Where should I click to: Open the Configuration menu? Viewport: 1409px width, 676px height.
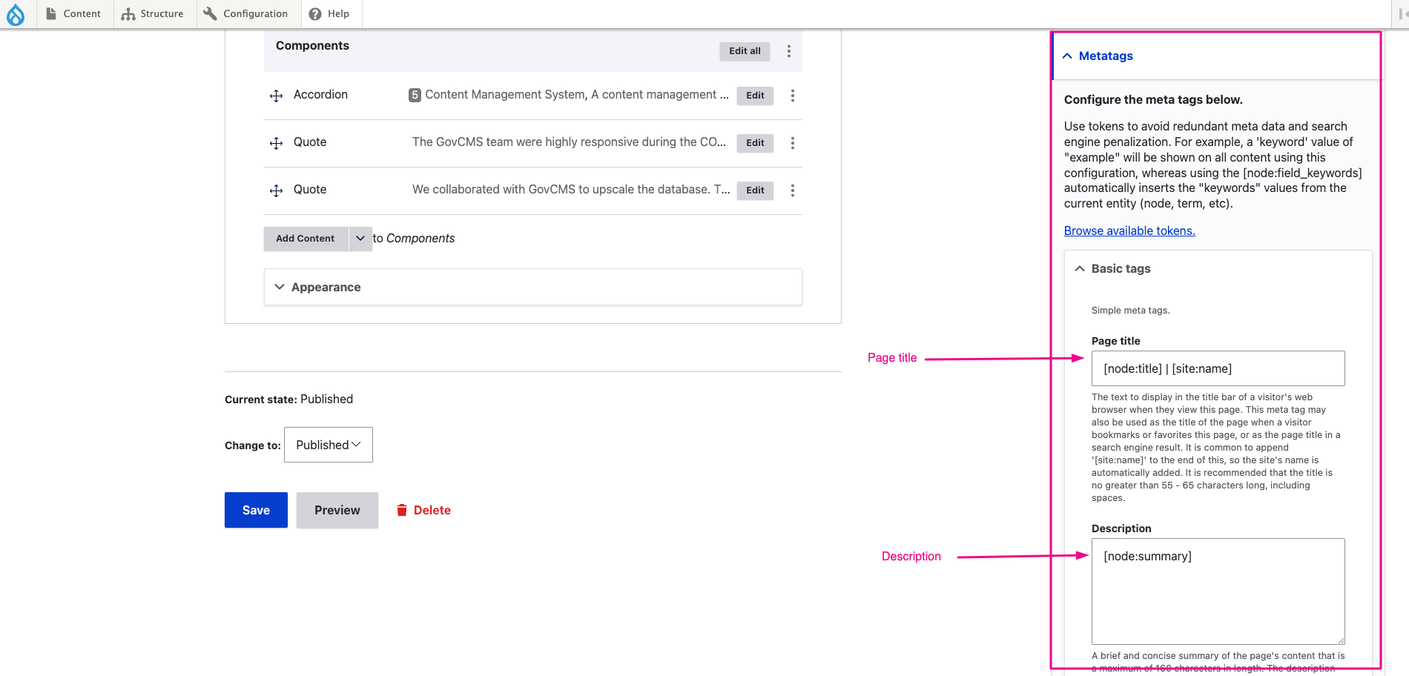[245, 14]
